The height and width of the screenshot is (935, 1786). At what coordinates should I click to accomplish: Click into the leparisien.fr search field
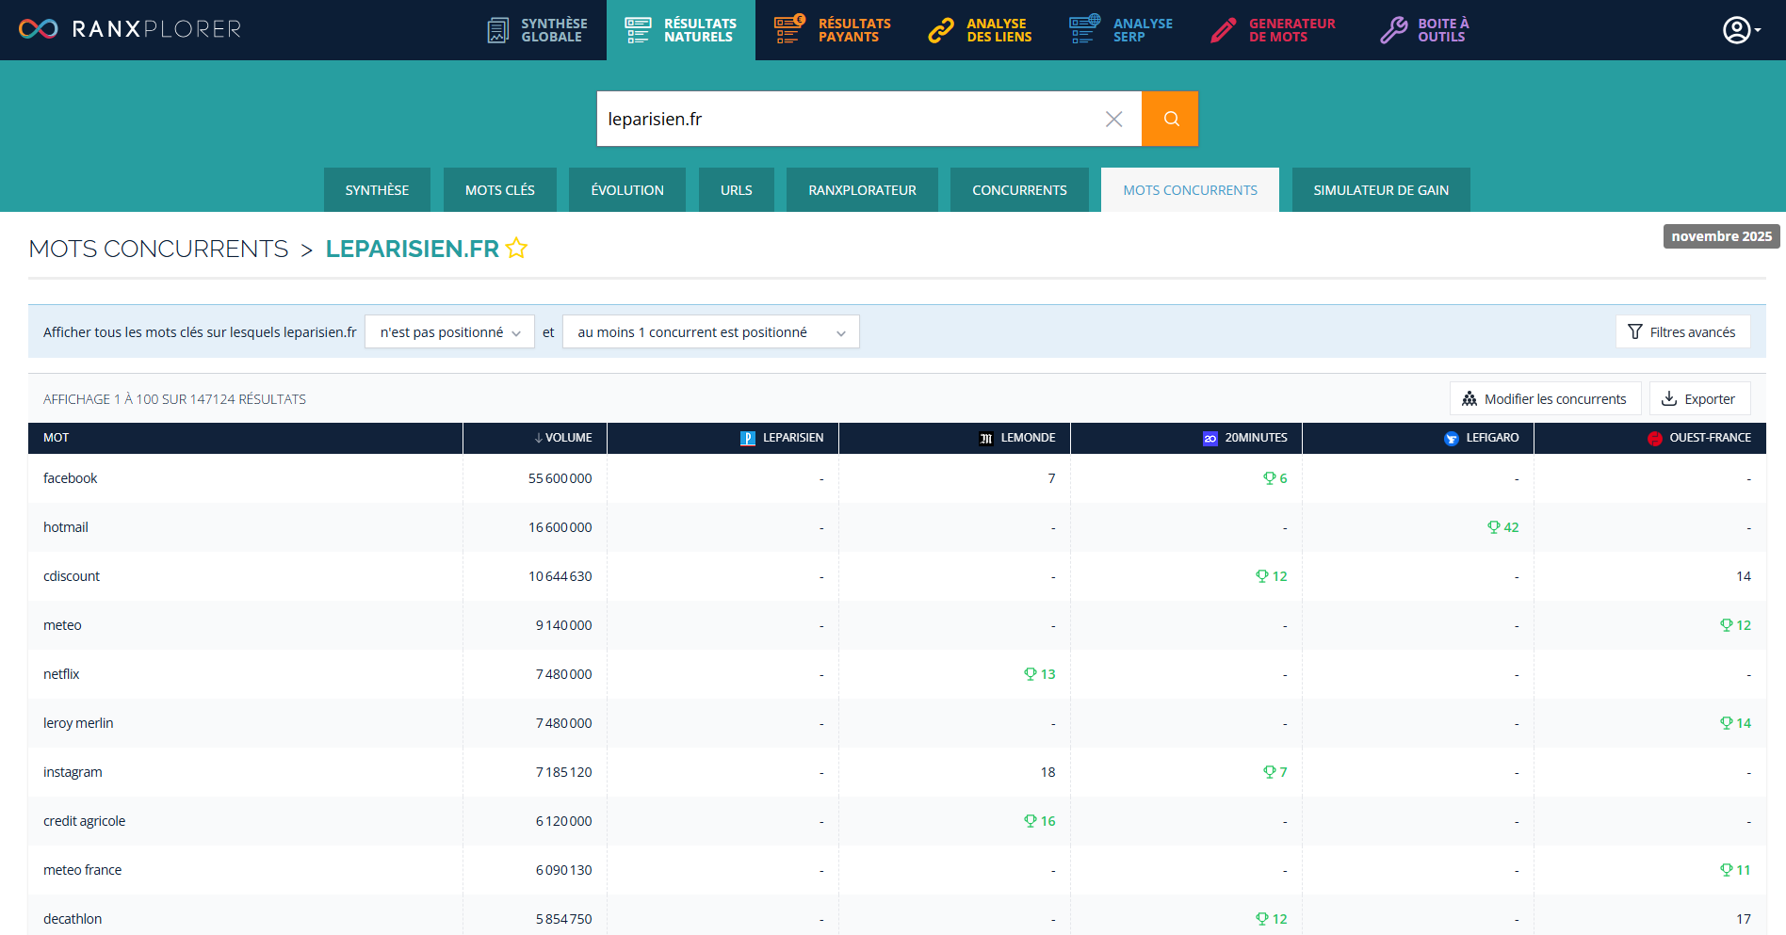point(848,119)
